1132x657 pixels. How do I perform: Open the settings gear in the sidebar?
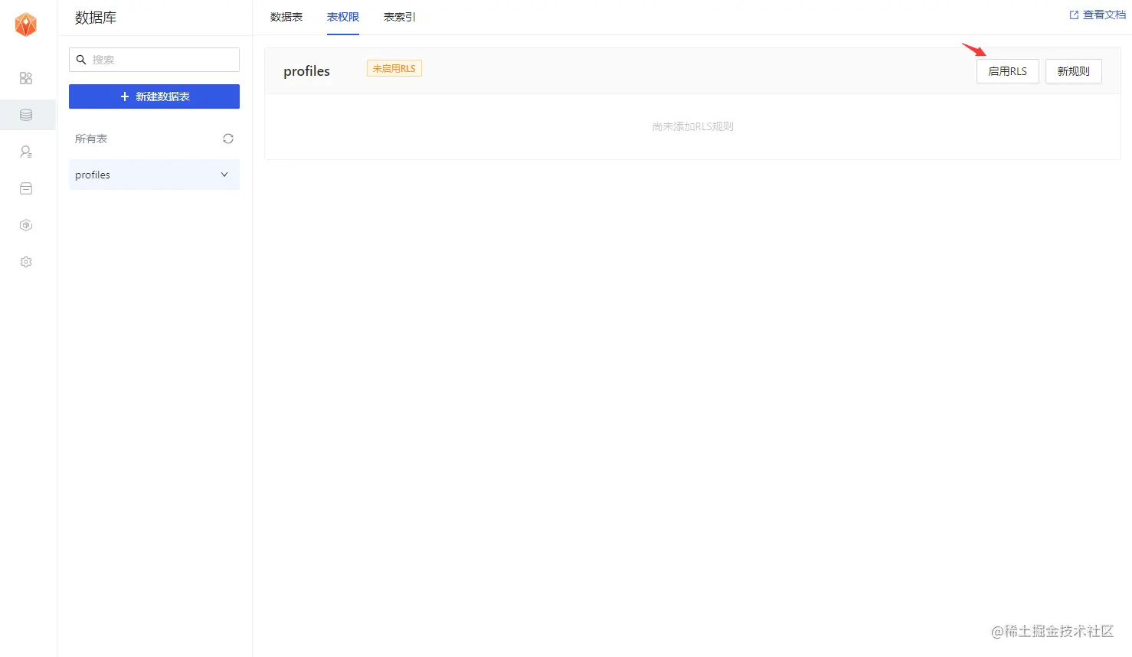26,261
